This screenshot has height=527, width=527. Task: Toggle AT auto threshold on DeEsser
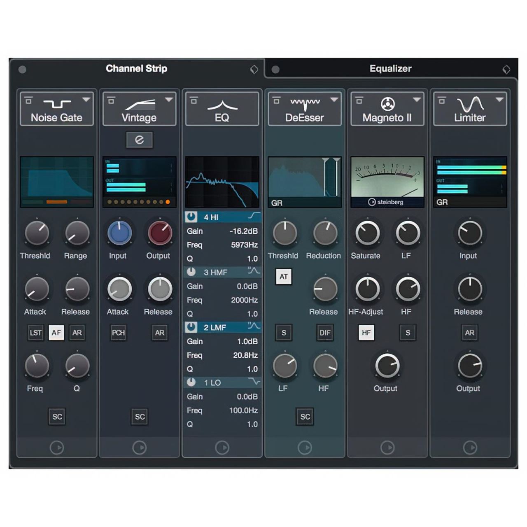click(x=284, y=277)
